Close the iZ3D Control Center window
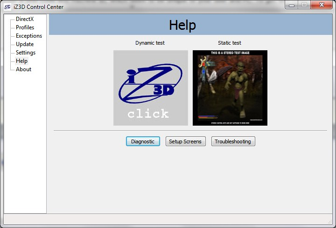 (321, 5)
